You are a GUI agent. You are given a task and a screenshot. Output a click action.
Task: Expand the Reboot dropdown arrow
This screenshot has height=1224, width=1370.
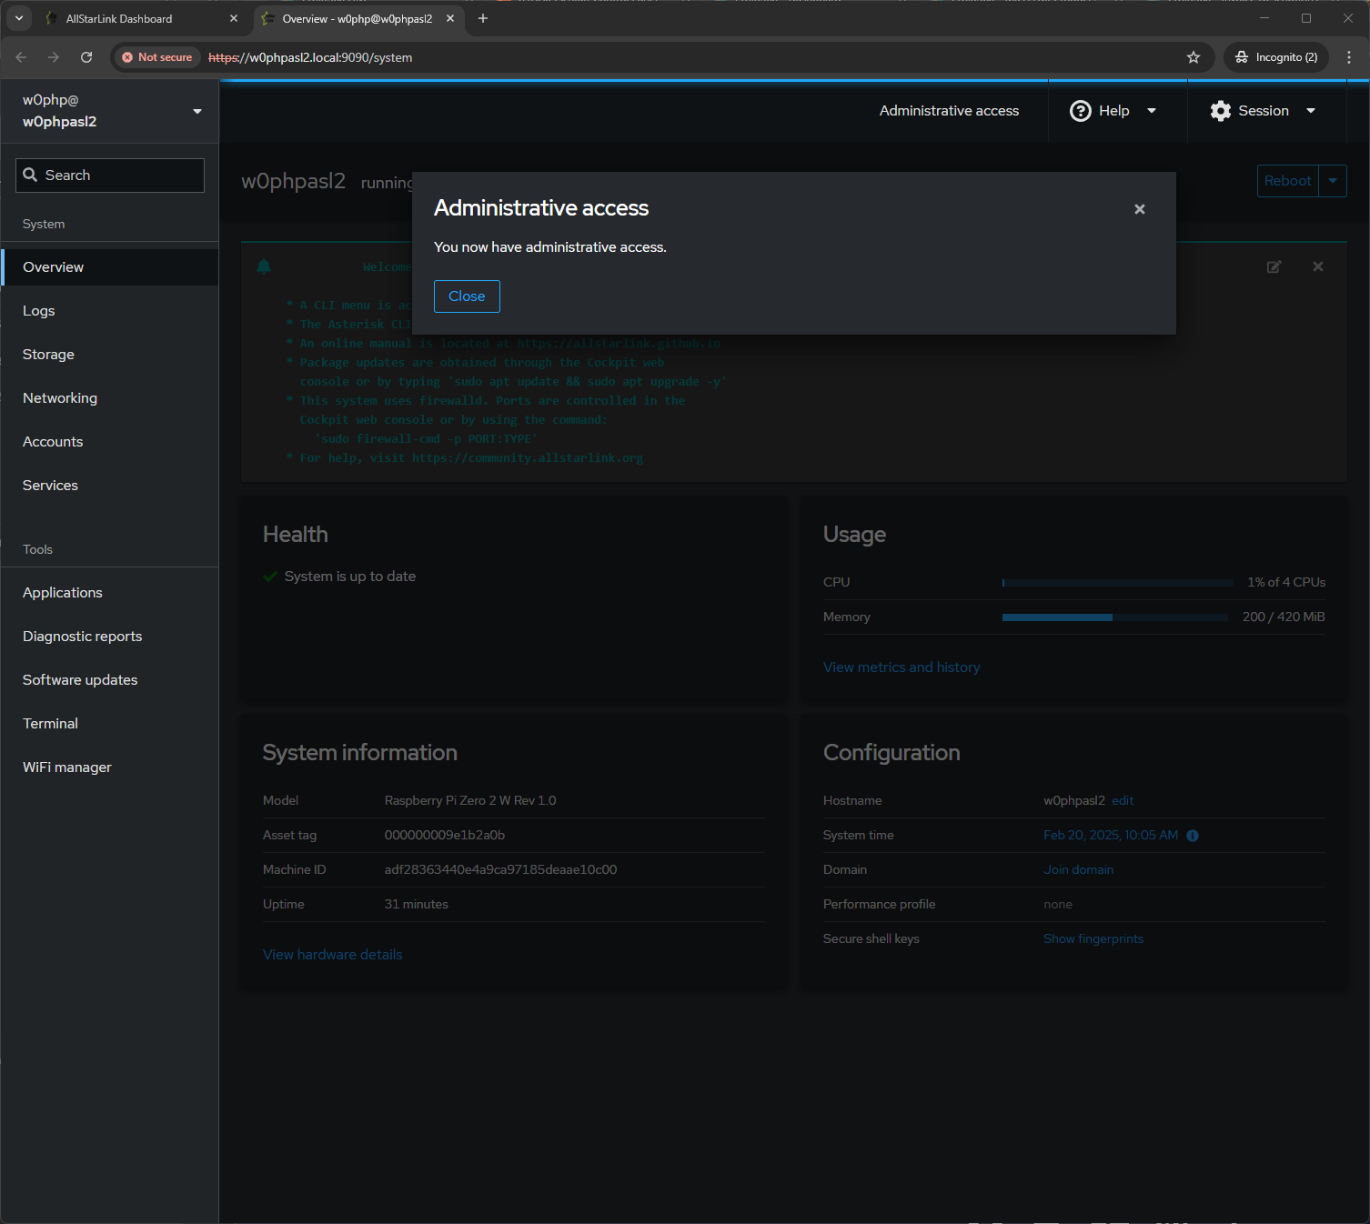coord(1333,181)
